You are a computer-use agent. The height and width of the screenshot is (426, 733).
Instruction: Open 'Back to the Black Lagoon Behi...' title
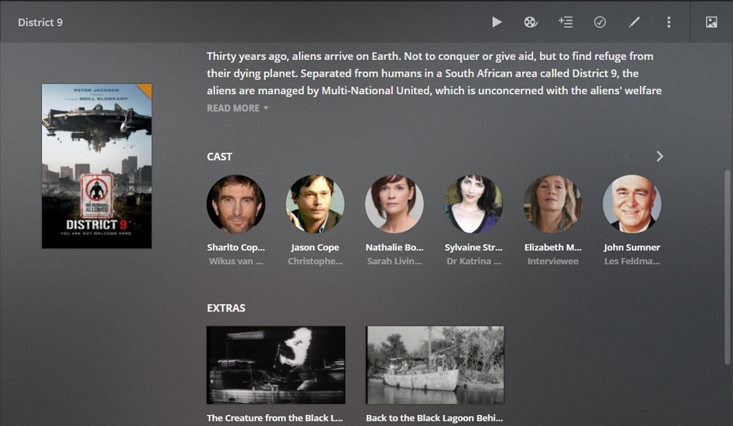pyautogui.click(x=434, y=418)
